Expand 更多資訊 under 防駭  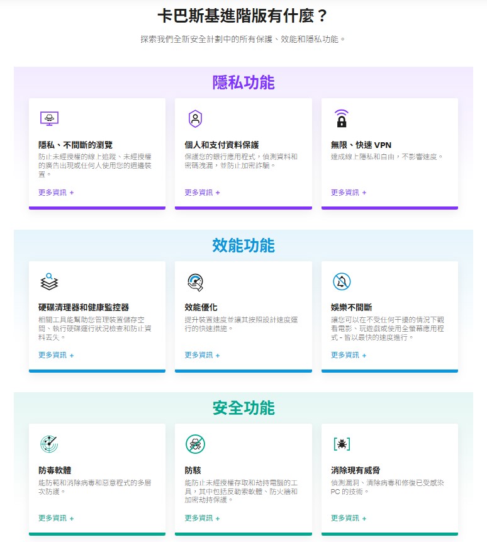pos(202,518)
